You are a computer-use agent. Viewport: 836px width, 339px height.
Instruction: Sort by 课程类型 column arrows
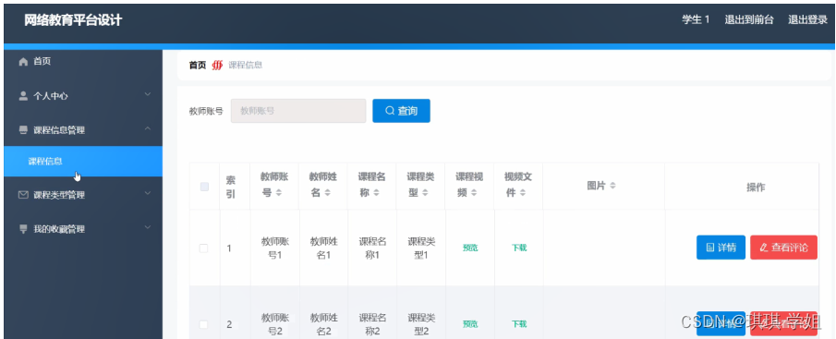pos(426,193)
